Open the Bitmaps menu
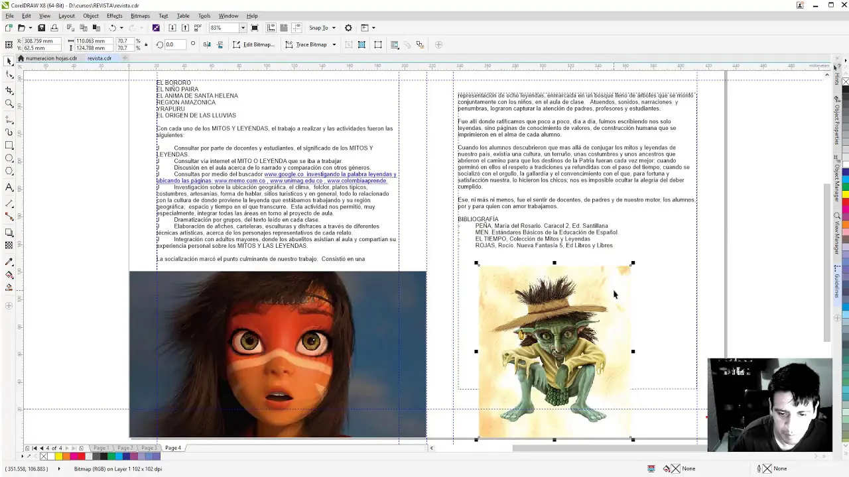849x477 pixels. [140, 16]
